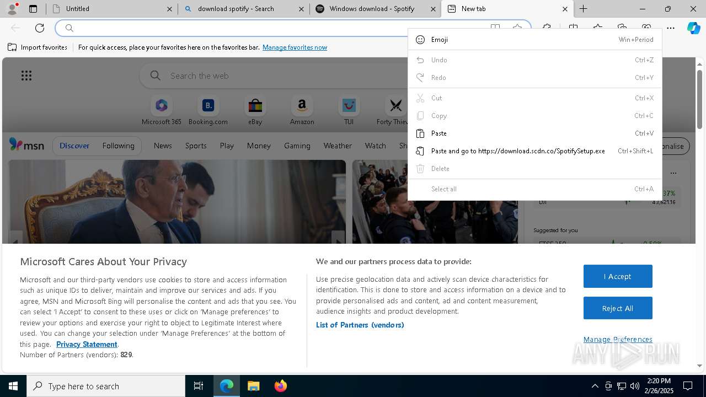Click I Accept privacy button
Viewport: 706px width, 397px height.
coord(618,276)
